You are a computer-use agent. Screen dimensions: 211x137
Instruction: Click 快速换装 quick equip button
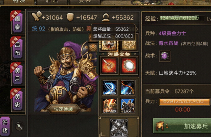tap(63, 109)
